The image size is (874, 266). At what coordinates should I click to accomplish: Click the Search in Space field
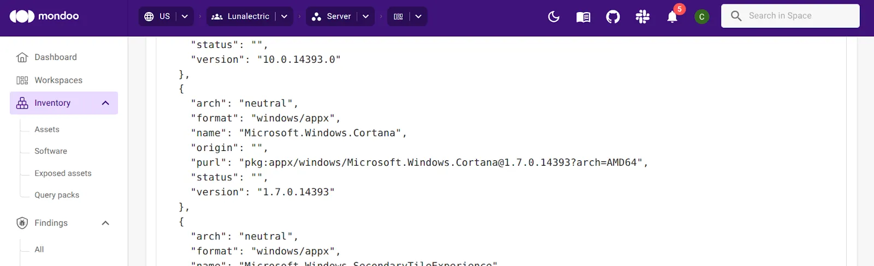[x=790, y=16]
